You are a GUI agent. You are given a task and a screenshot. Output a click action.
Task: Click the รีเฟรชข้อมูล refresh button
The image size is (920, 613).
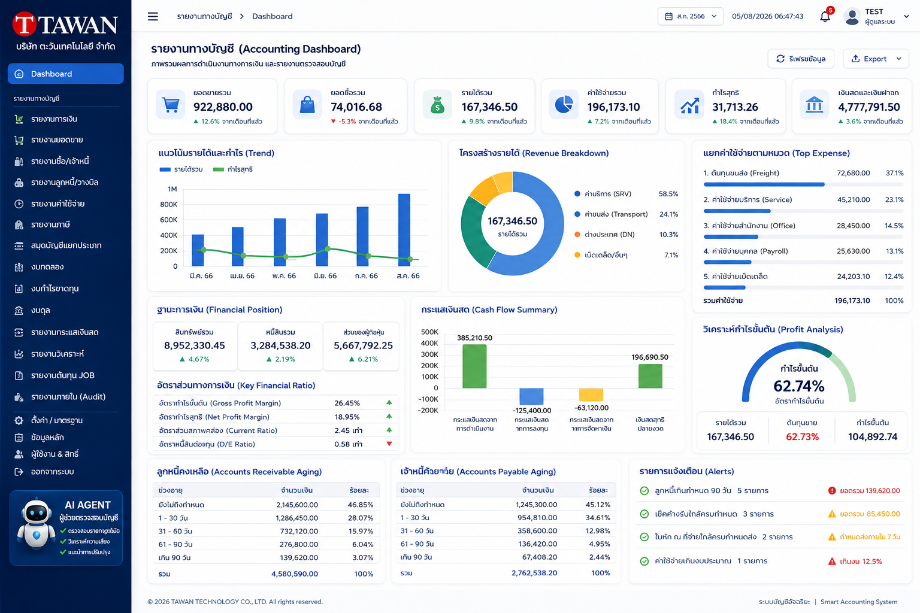801,59
